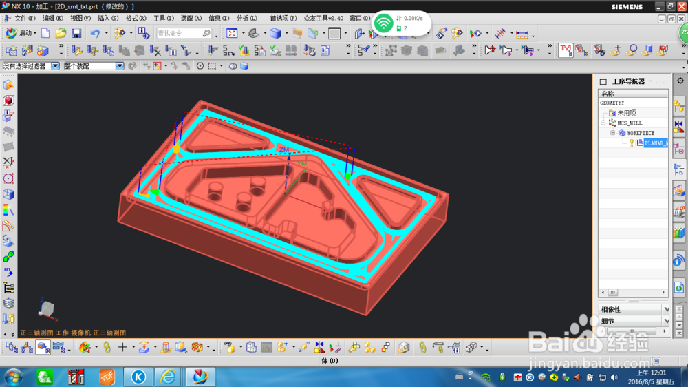Click the Post Process icon
Viewport: 688px width, 387px height.
tap(310, 50)
